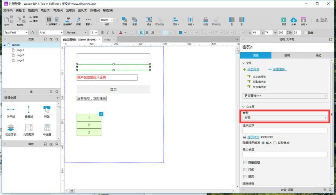Open the Text Field widget style dropdown
The image size is (336, 195).
(x=16, y=32)
